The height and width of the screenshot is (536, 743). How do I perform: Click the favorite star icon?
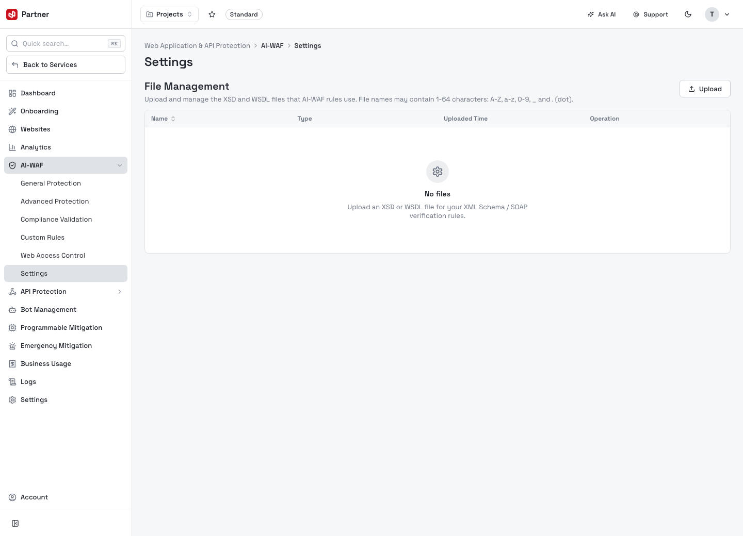212,14
